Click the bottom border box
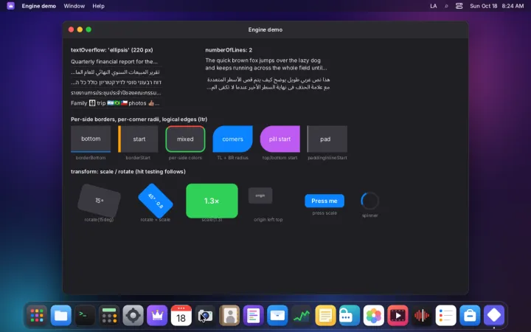 [x=91, y=139]
